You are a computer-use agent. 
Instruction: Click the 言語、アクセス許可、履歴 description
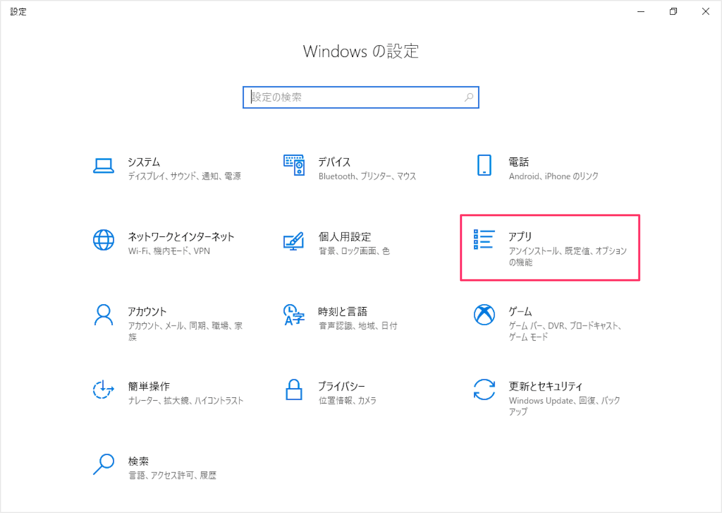pyautogui.click(x=172, y=475)
